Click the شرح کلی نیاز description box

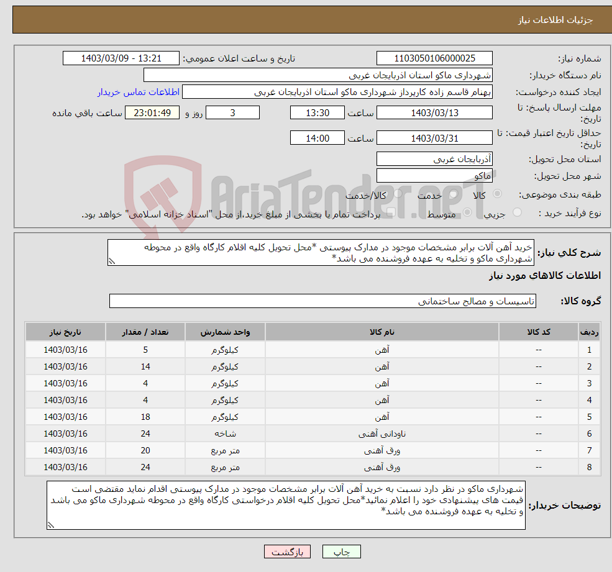tap(321, 253)
